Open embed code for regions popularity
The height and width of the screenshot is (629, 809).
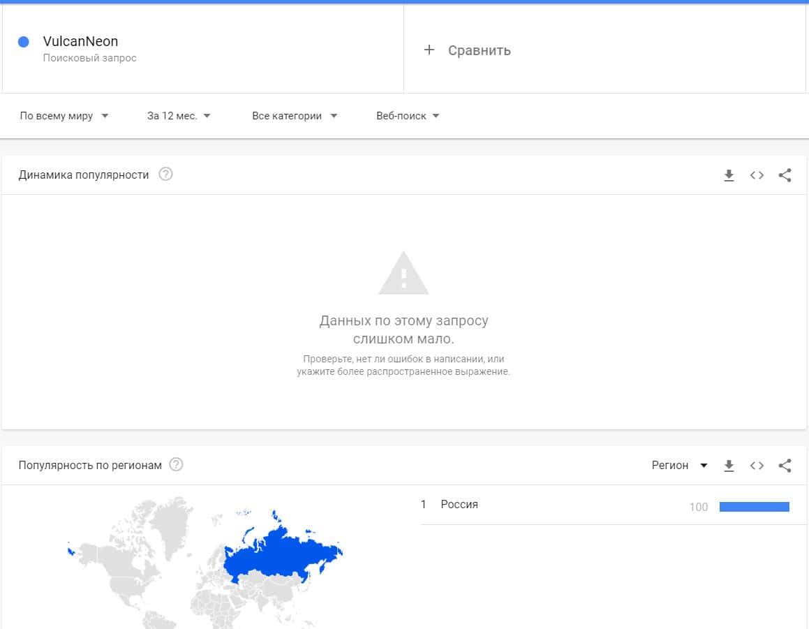click(757, 466)
